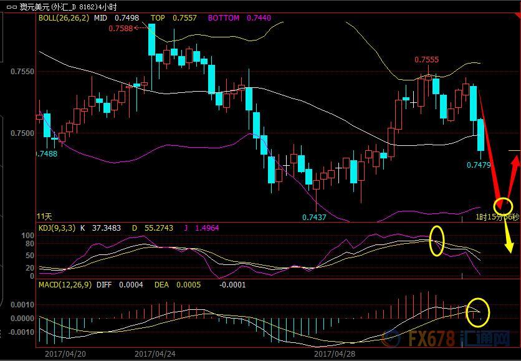
Task: Click the 0.7588 high price label
Action: pyautogui.click(x=120, y=29)
